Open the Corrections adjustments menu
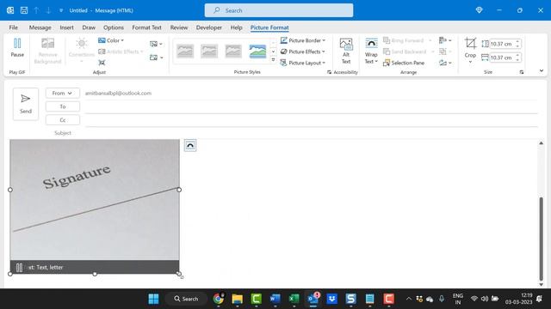The image size is (551, 309). [x=81, y=51]
